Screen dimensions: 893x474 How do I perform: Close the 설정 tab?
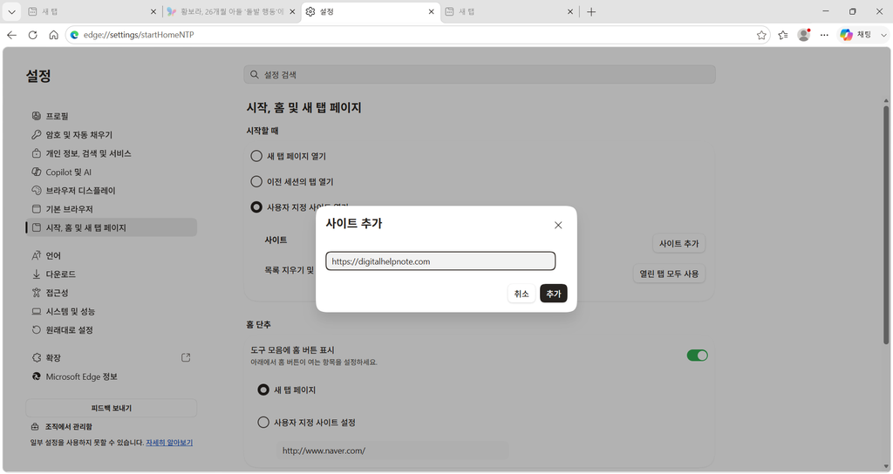point(431,11)
